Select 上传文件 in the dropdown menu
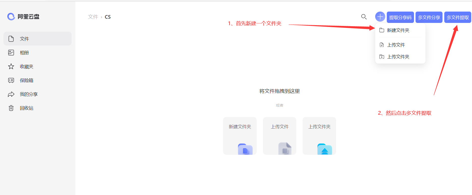This screenshot has height=195, width=472. pos(396,45)
